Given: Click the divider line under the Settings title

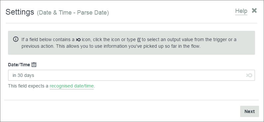Looking at the screenshot, I should pyautogui.click(x=131, y=23).
